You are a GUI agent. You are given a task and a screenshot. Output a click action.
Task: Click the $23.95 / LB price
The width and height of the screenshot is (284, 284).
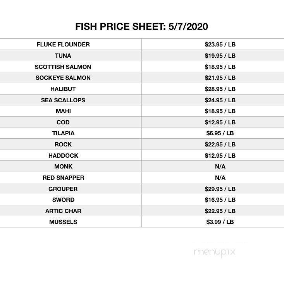pyautogui.click(x=220, y=45)
